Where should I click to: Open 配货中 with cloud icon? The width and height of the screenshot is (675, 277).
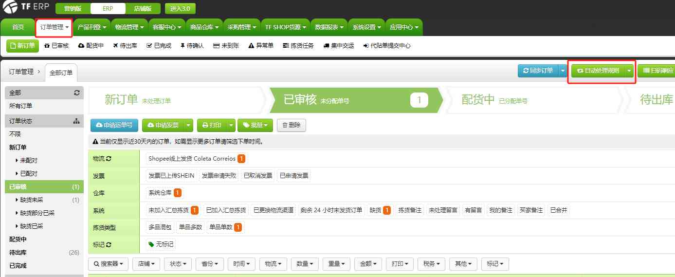click(91, 46)
